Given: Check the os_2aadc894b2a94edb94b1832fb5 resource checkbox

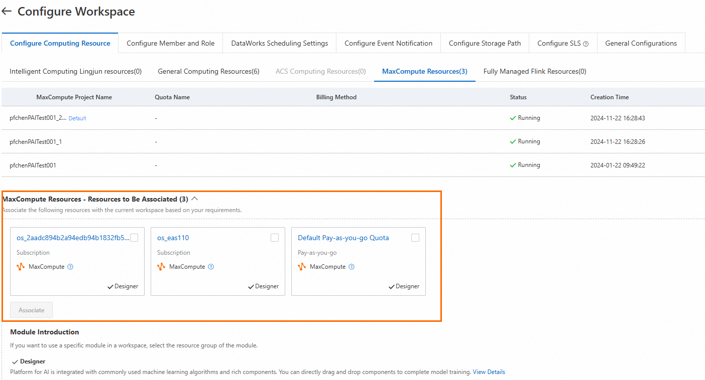Looking at the screenshot, I should [x=134, y=238].
